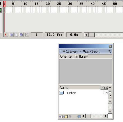Collapse the Library panel with its triangle
This screenshot has height=122, width=123.
pyautogui.click(x=64, y=51)
